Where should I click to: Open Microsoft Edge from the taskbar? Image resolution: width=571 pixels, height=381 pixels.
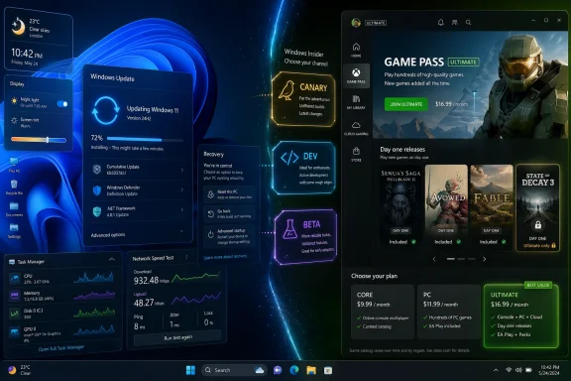(x=294, y=370)
